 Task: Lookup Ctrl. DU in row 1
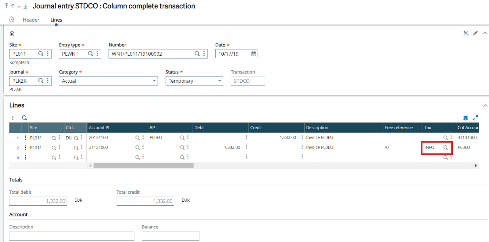coord(76,138)
